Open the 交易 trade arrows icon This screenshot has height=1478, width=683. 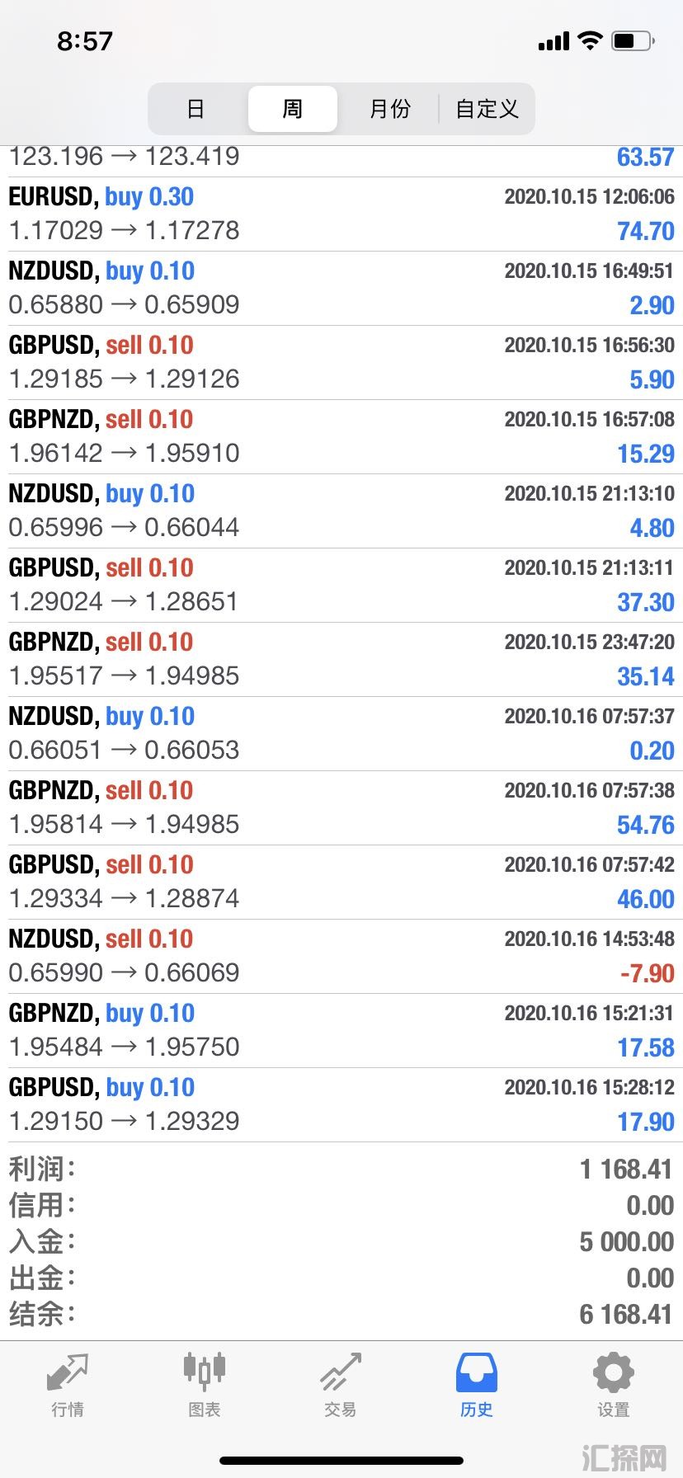(x=341, y=1373)
